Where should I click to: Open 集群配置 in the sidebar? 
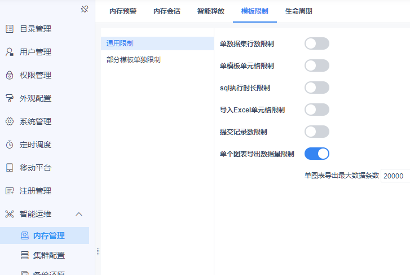tap(49, 255)
